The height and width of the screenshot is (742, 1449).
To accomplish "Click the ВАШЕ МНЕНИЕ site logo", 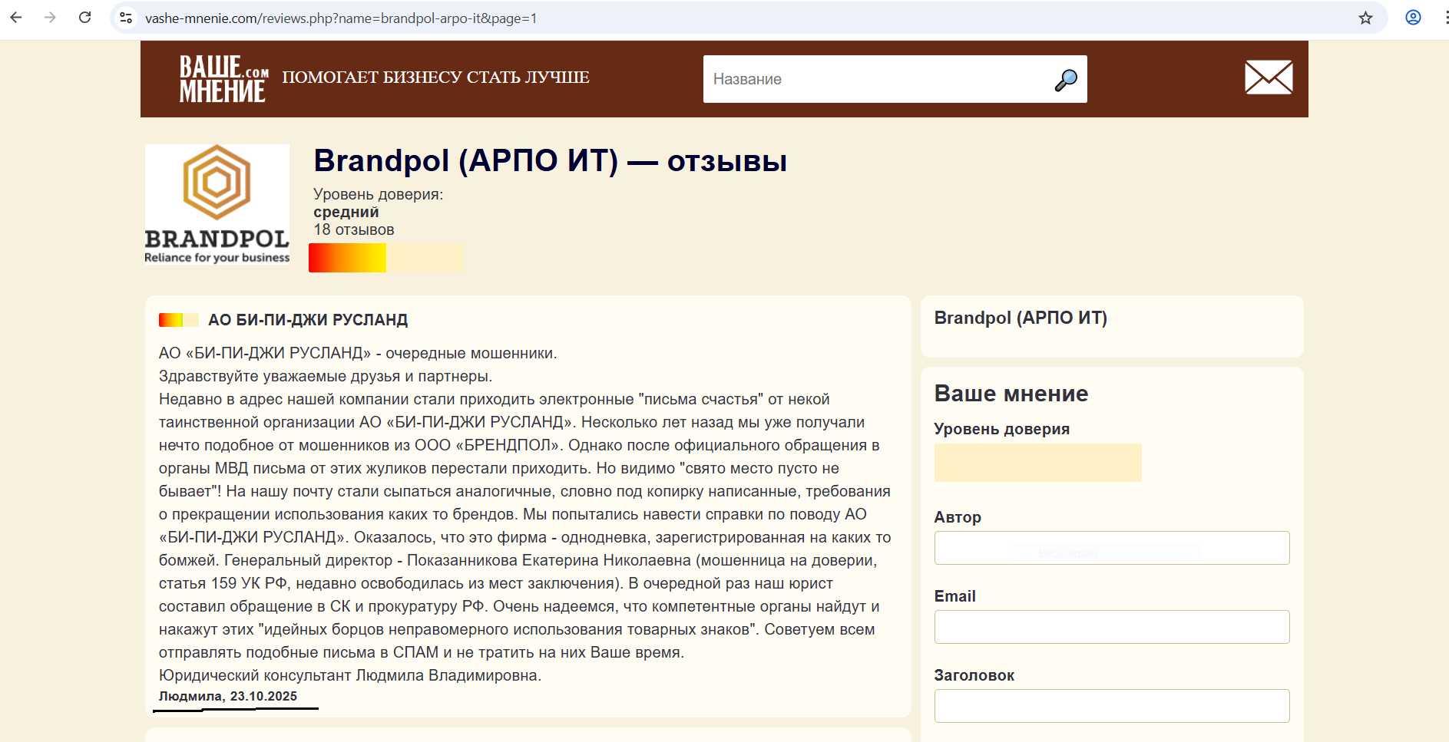I will 223,78.
